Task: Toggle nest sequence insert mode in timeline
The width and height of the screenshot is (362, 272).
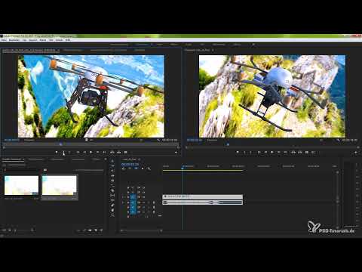Action: 124,168
